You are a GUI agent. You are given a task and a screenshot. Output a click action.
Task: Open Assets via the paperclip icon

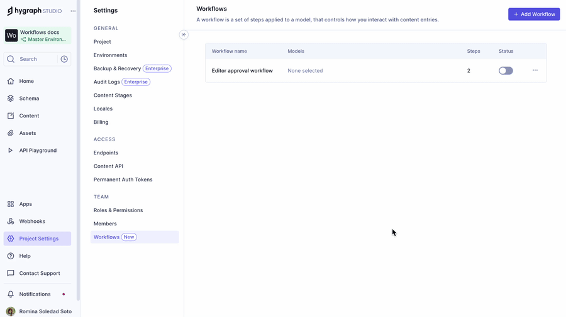pyautogui.click(x=11, y=133)
